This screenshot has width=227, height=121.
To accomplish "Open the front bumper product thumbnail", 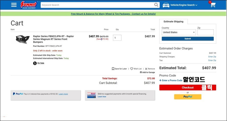I will (23, 39).
